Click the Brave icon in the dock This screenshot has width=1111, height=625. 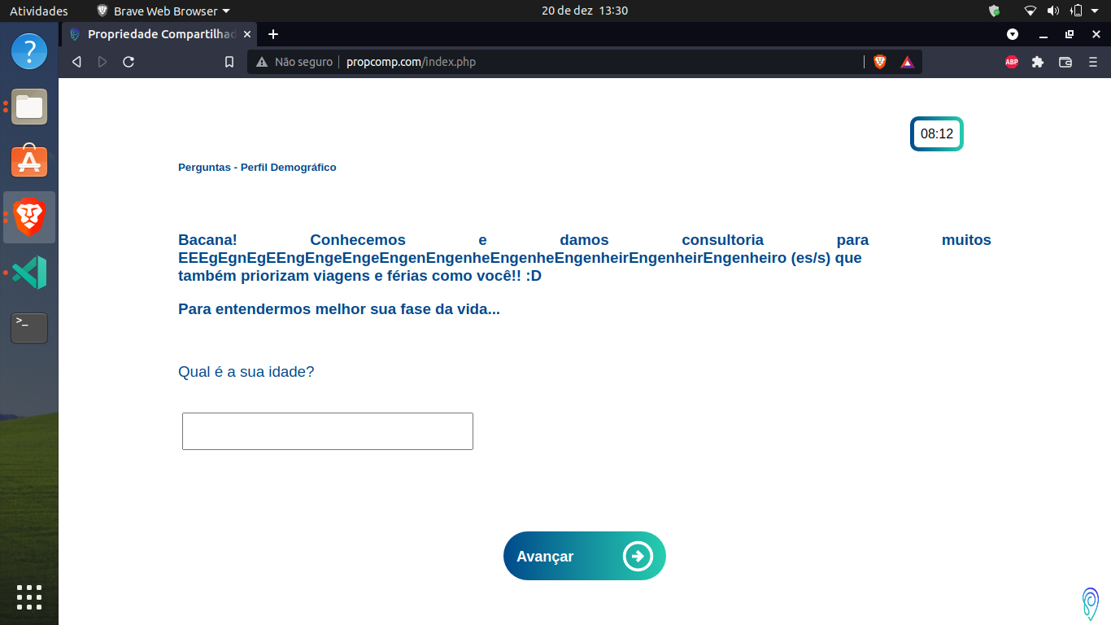(29, 217)
